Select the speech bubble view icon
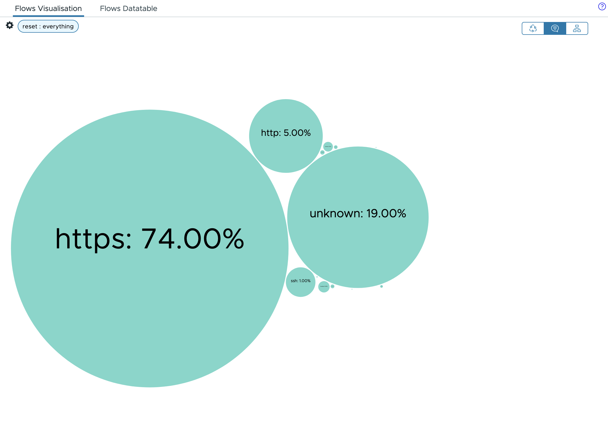The image size is (608, 448). click(x=555, y=28)
